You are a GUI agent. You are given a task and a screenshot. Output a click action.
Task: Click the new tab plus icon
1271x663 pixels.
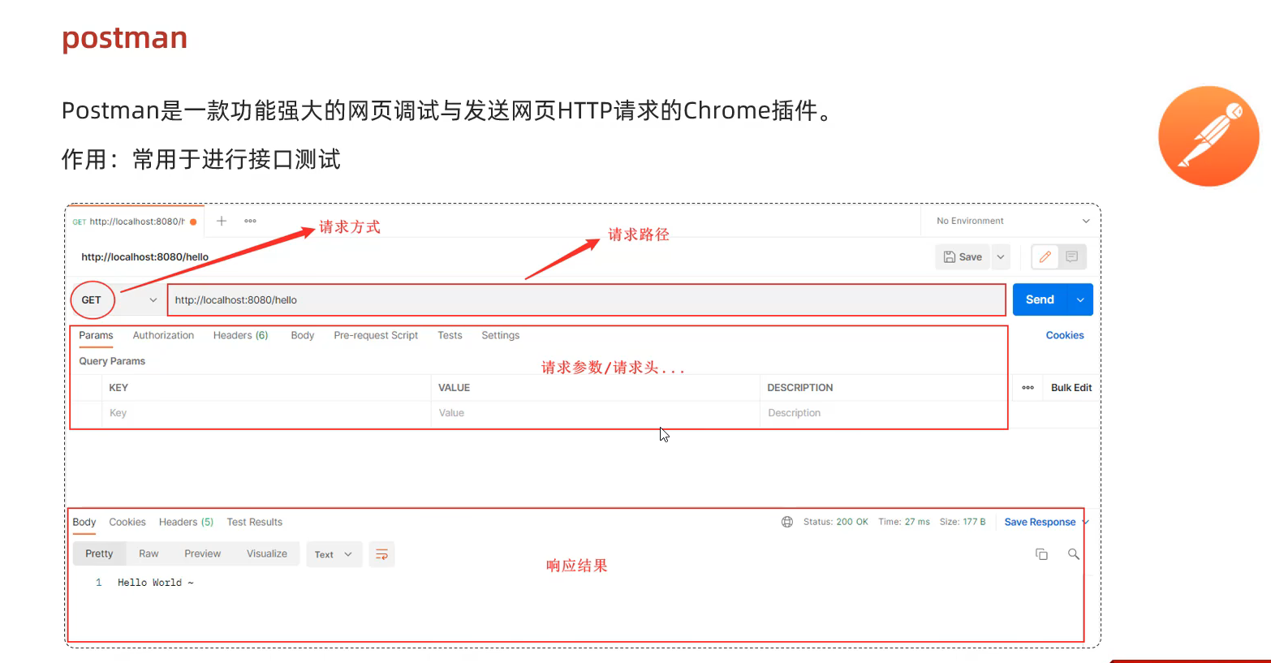tap(221, 221)
